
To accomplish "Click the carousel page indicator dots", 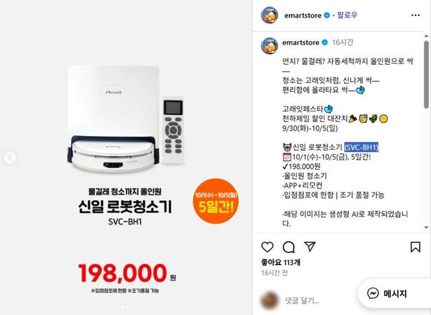I will pyautogui.click(x=125, y=307).
